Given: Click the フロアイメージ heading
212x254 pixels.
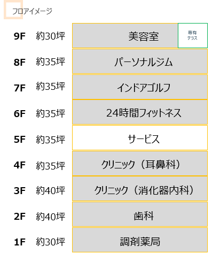Looking at the screenshot, I should [32, 11].
